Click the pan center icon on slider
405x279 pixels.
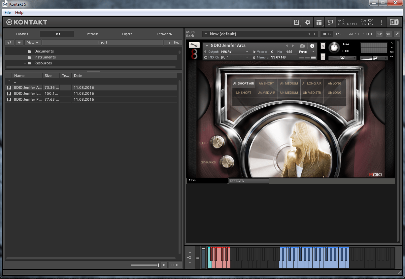pos(342,58)
